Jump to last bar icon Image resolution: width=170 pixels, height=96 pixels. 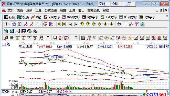(64, 24)
